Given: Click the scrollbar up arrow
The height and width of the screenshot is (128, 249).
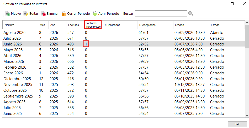Looking at the screenshot, I should pos(247,23).
